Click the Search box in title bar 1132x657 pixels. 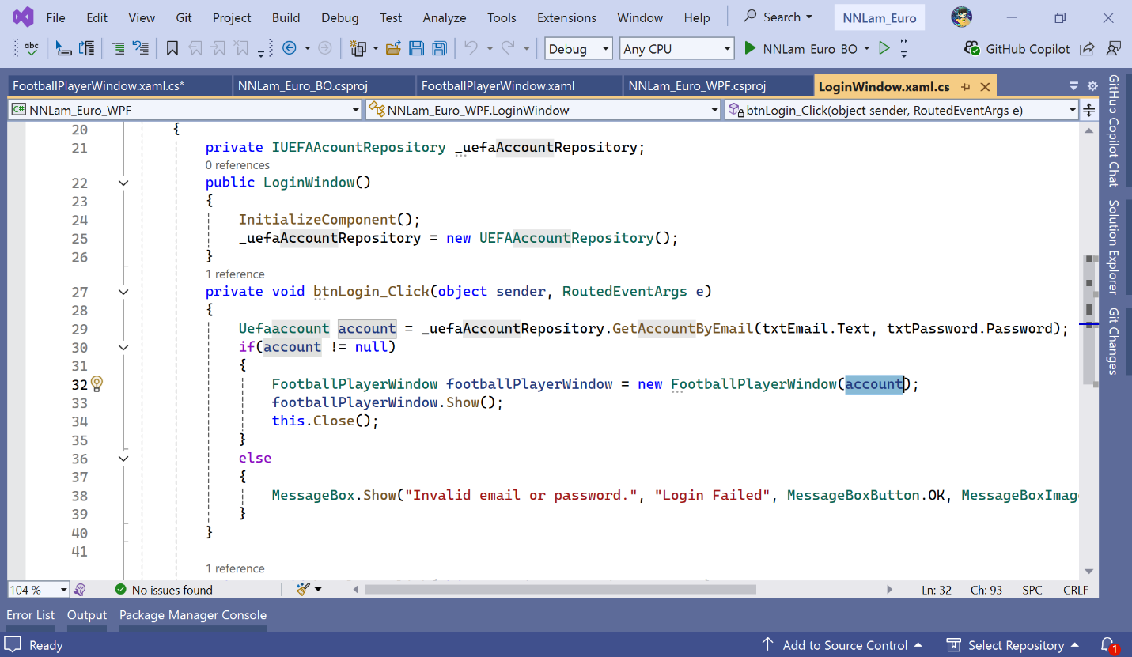point(780,17)
